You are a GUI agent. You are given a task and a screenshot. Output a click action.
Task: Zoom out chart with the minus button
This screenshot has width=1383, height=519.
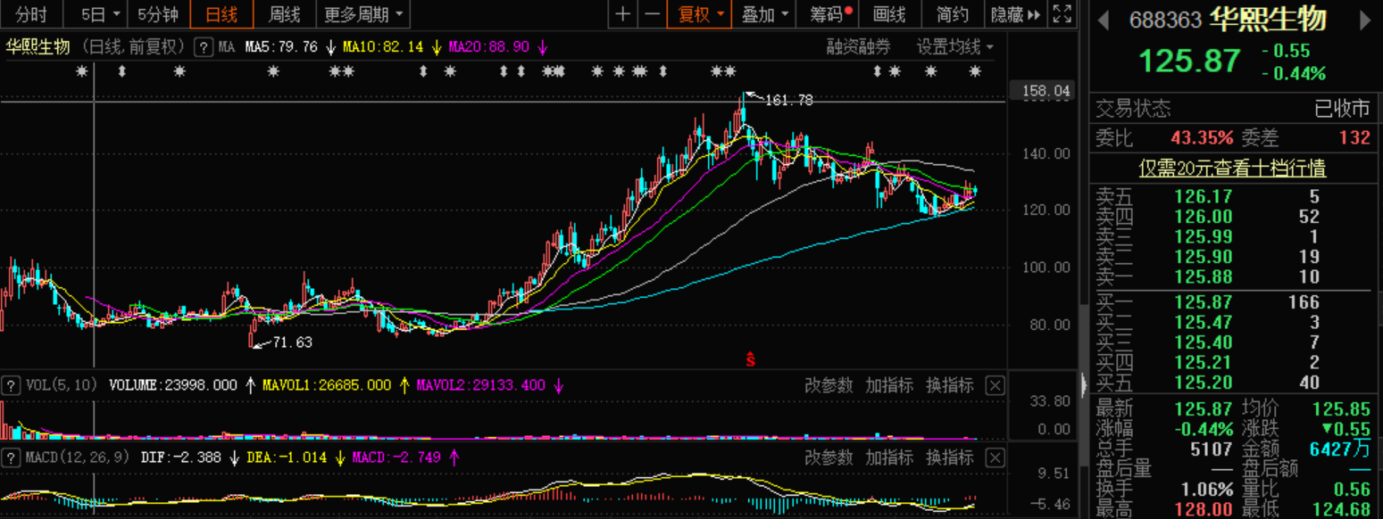(x=653, y=14)
